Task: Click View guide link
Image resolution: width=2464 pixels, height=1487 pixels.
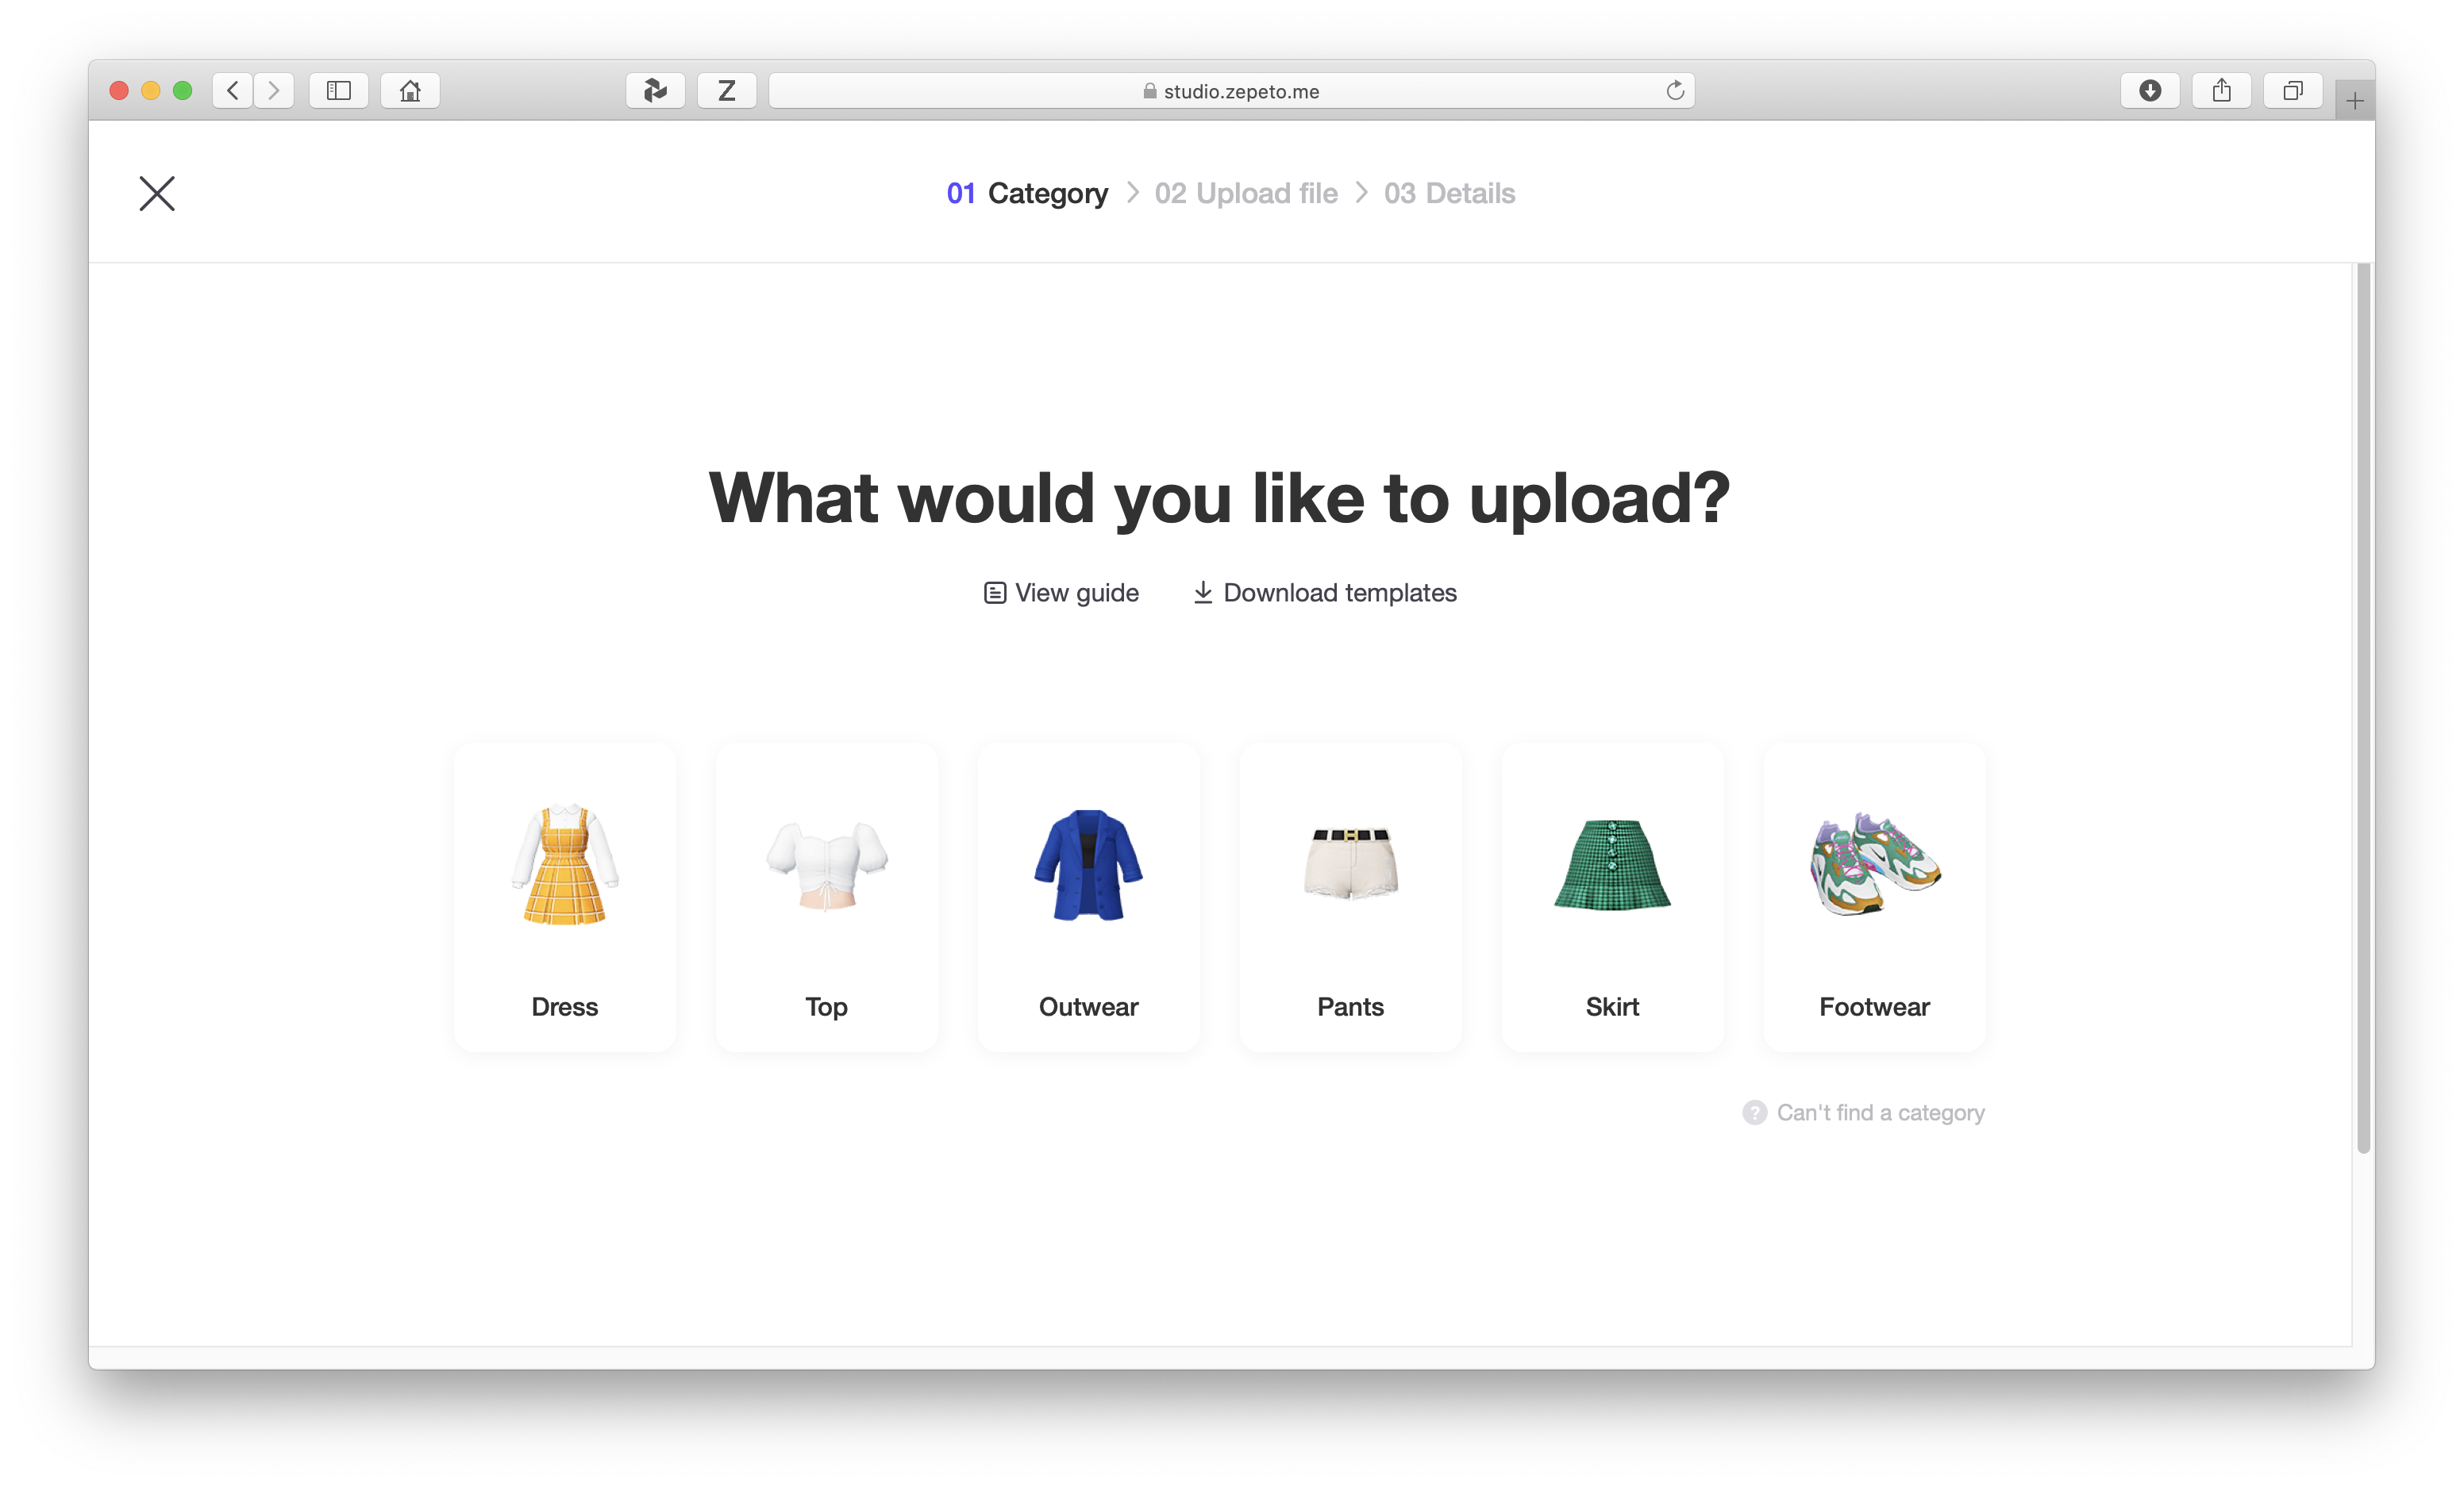Action: pyautogui.click(x=1061, y=591)
